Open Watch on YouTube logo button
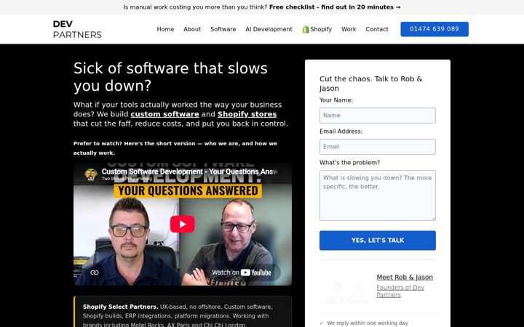 click(x=246, y=272)
